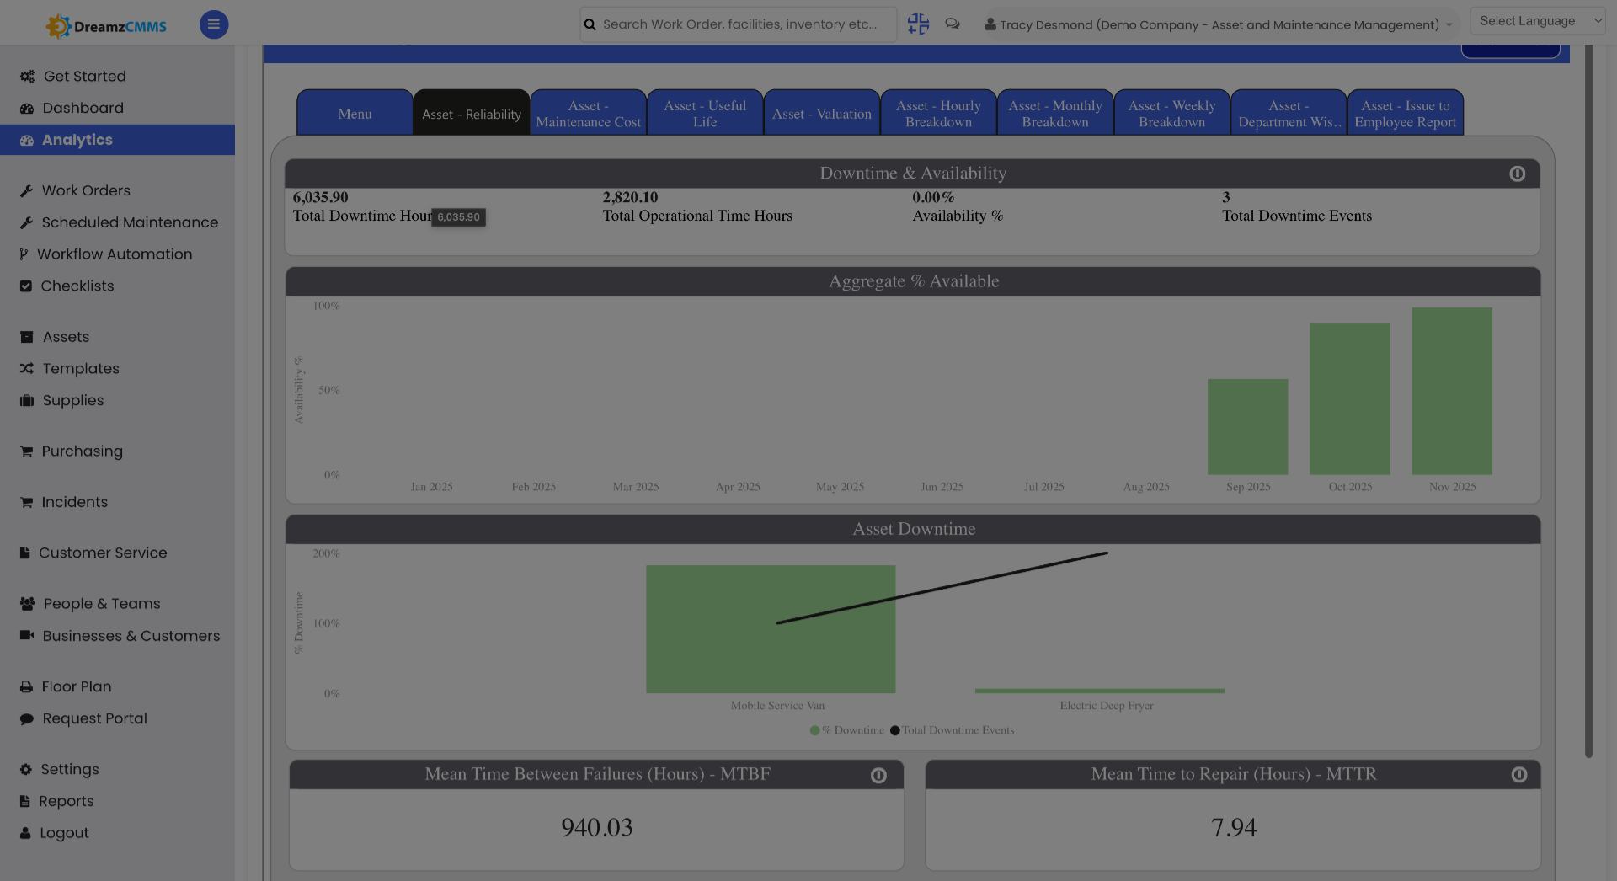This screenshot has height=881, width=1617.
Task: Open the Select Language dropdown
Action: pos(1538,20)
